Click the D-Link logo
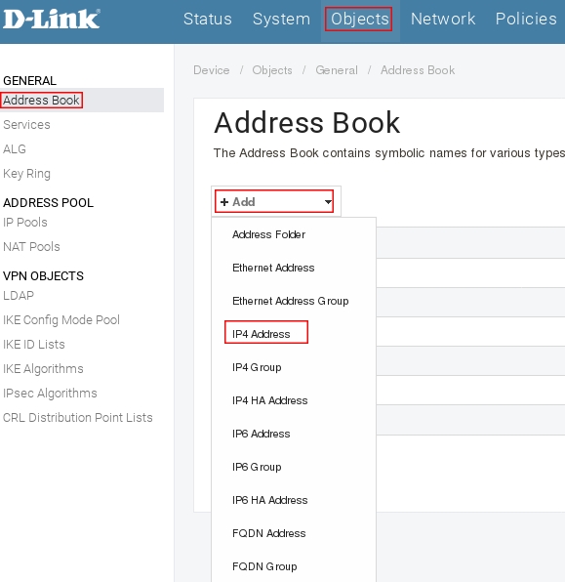The image size is (565, 582). coord(52,19)
